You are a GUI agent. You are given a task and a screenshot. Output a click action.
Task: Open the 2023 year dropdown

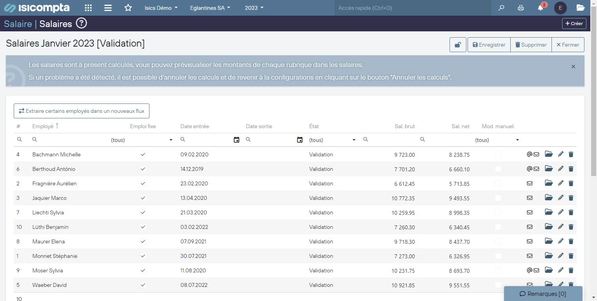pos(254,8)
